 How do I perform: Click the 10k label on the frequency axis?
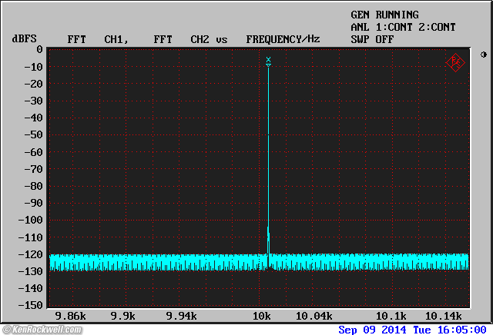point(262,316)
